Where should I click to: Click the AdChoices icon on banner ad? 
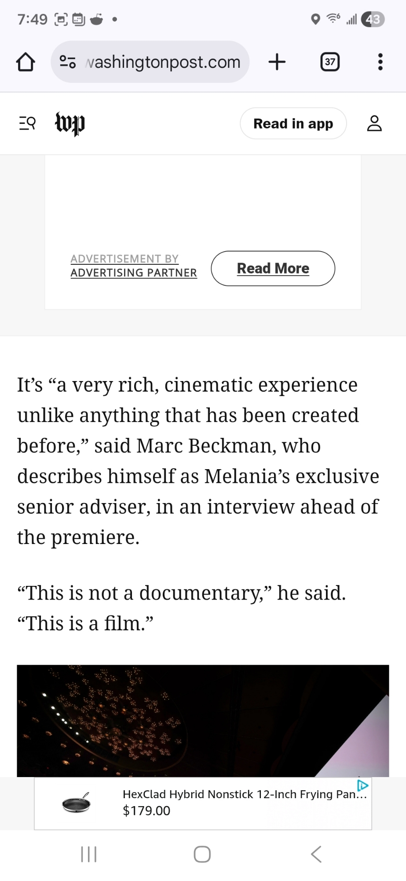coord(363,785)
